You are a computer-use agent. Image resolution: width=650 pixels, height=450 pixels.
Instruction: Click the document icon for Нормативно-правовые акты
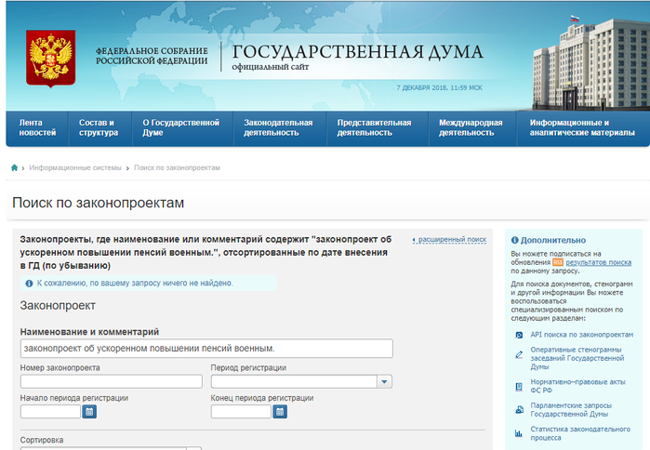pyautogui.click(x=519, y=387)
